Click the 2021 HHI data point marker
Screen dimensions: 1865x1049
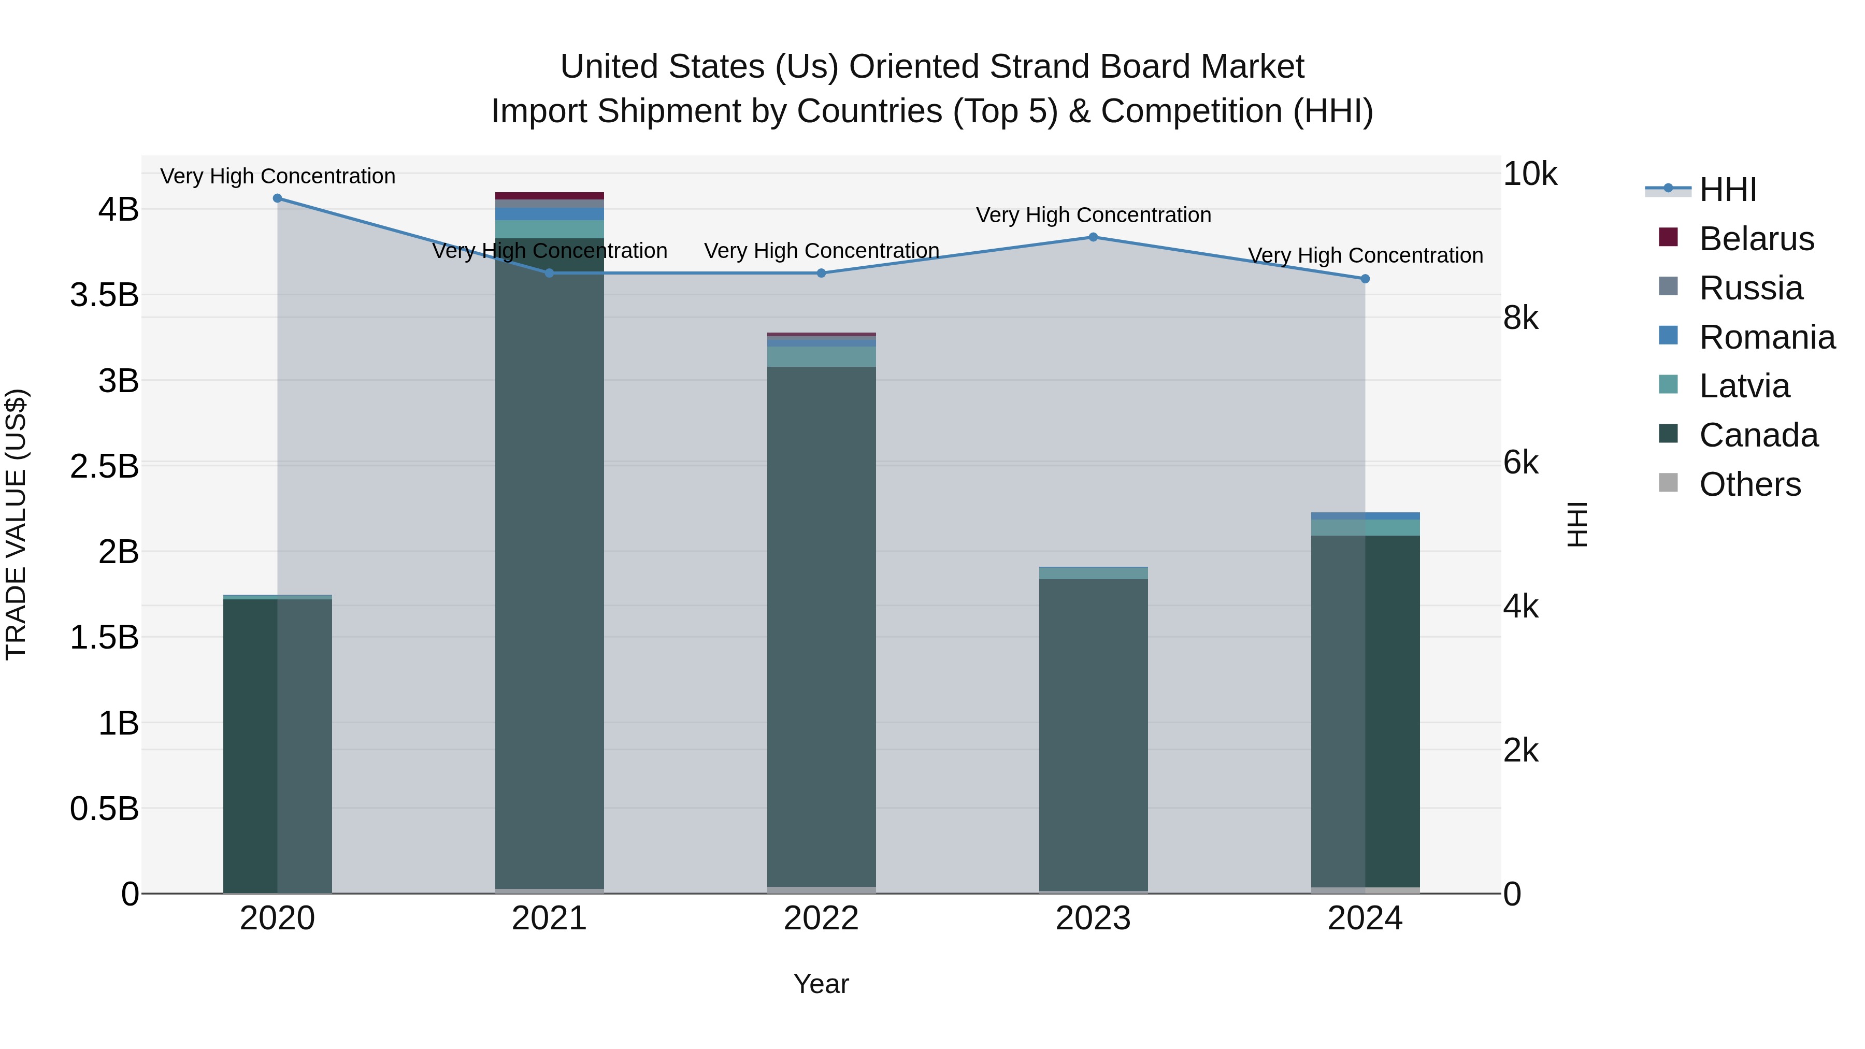550,273
